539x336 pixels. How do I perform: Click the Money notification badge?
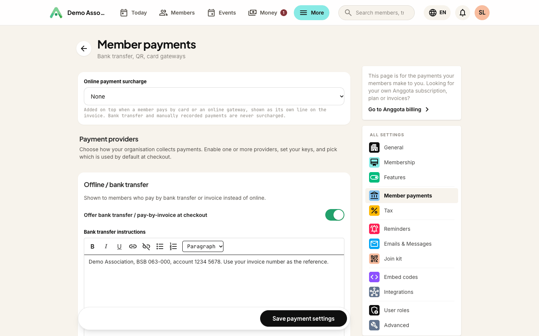284,13
